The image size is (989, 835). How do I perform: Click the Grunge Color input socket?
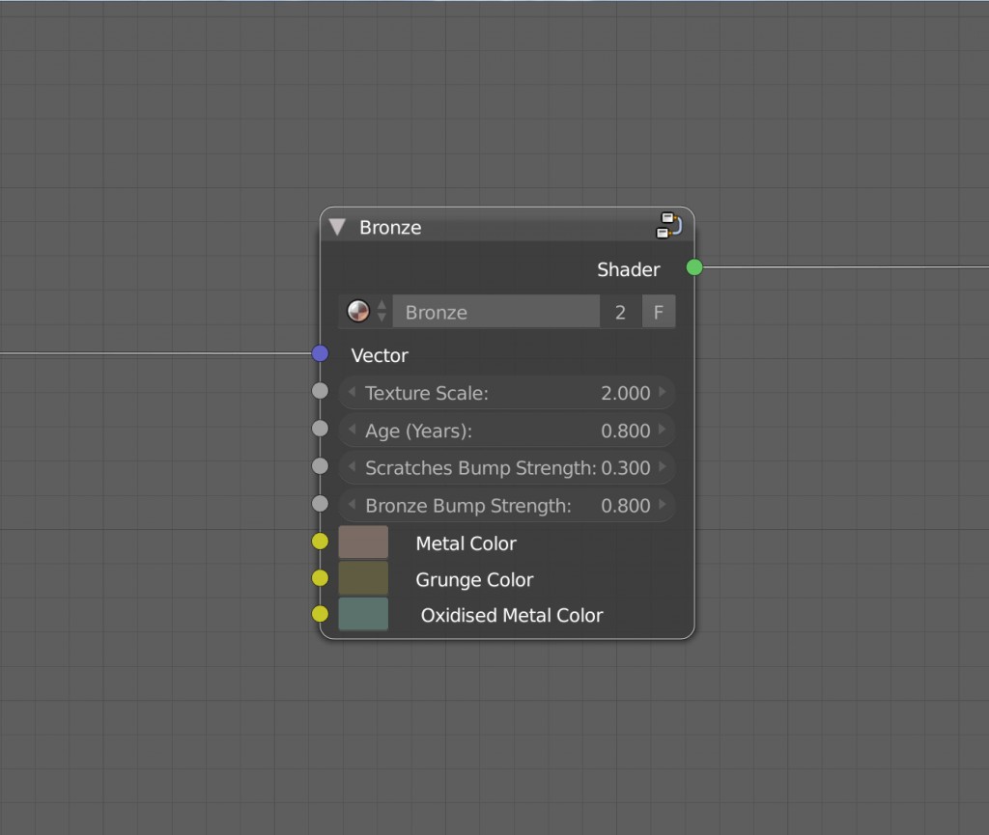click(320, 577)
